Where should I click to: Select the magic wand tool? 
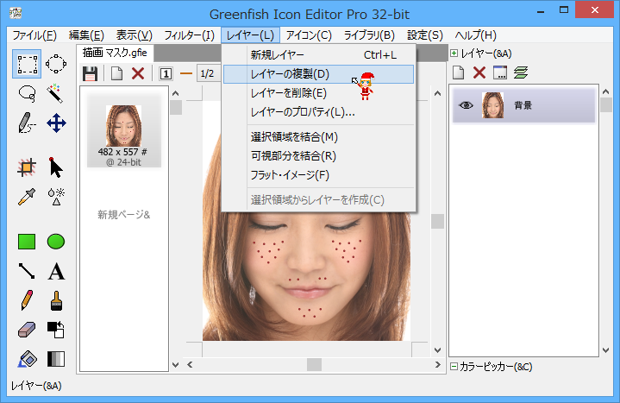pyautogui.click(x=56, y=92)
